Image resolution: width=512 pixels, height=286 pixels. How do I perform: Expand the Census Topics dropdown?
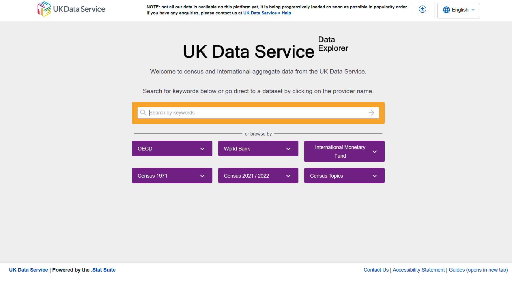(x=344, y=176)
